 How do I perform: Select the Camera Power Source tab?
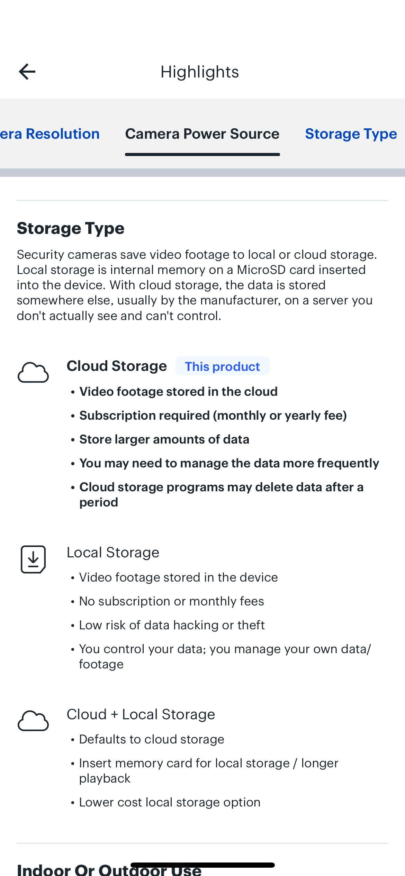click(x=202, y=134)
